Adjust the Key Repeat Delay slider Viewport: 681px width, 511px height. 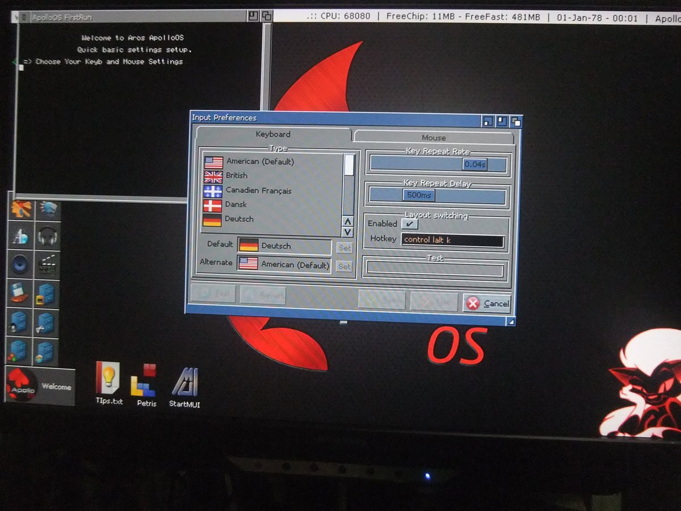click(x=437, y=196)
